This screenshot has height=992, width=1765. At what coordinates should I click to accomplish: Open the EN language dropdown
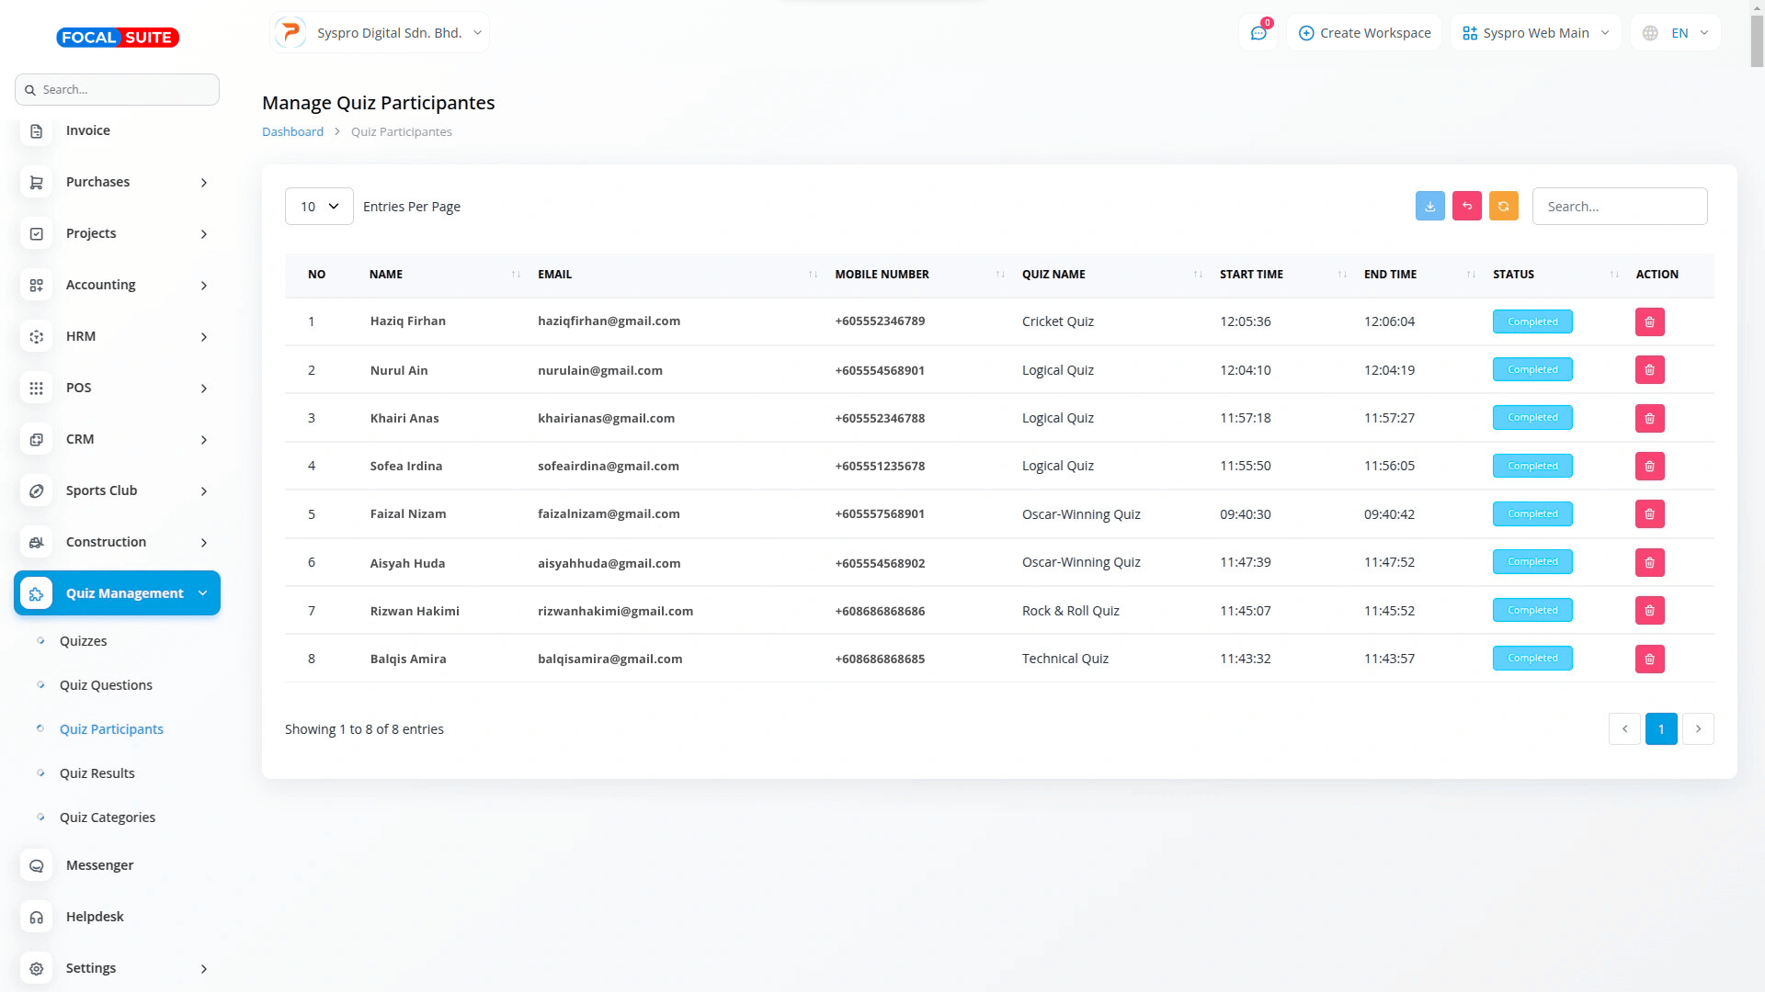[x=1676, y=33]
